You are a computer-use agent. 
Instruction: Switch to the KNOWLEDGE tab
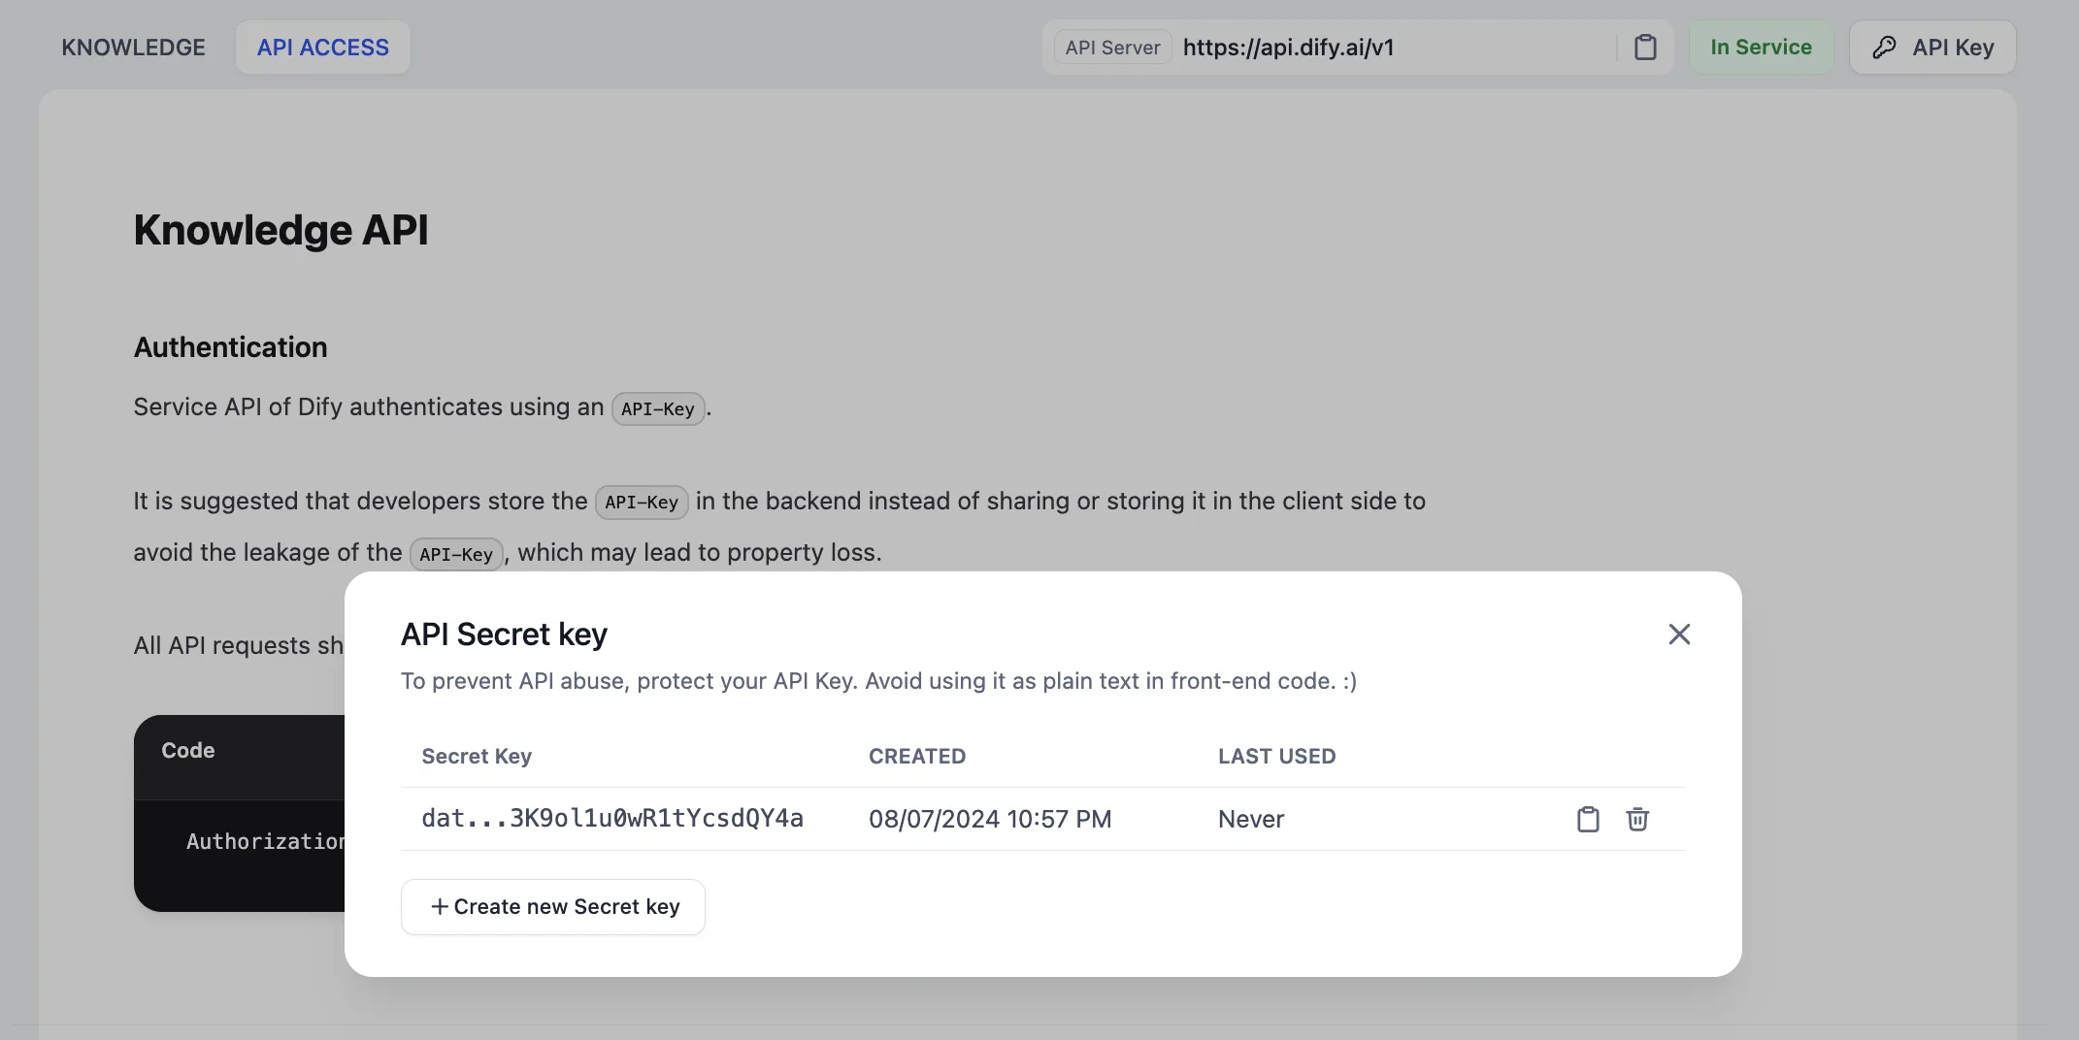tap(133, 48)
